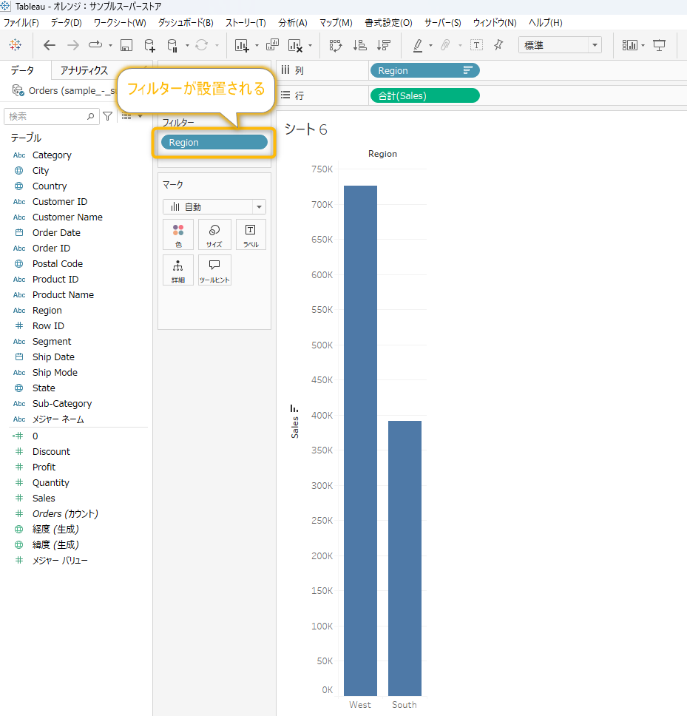Click the Label button in Marks card
The image size is (687, 716).
tap(251, 234)
